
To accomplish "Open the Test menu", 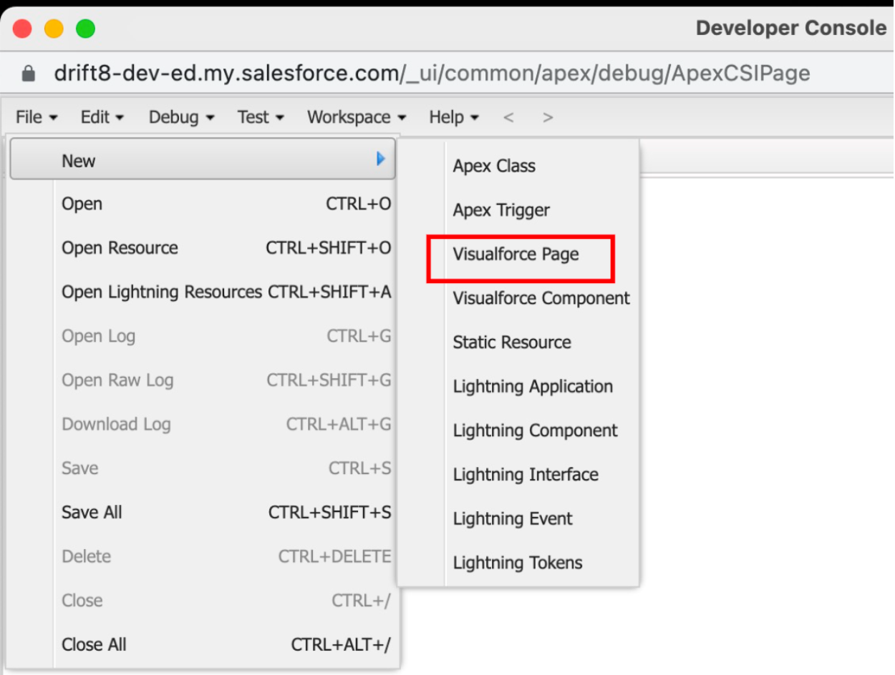I will (261, 117).
